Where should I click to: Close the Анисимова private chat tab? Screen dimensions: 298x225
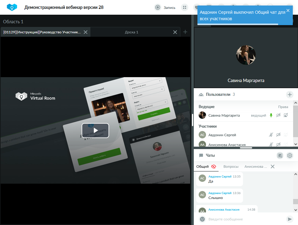click(273, 167)
